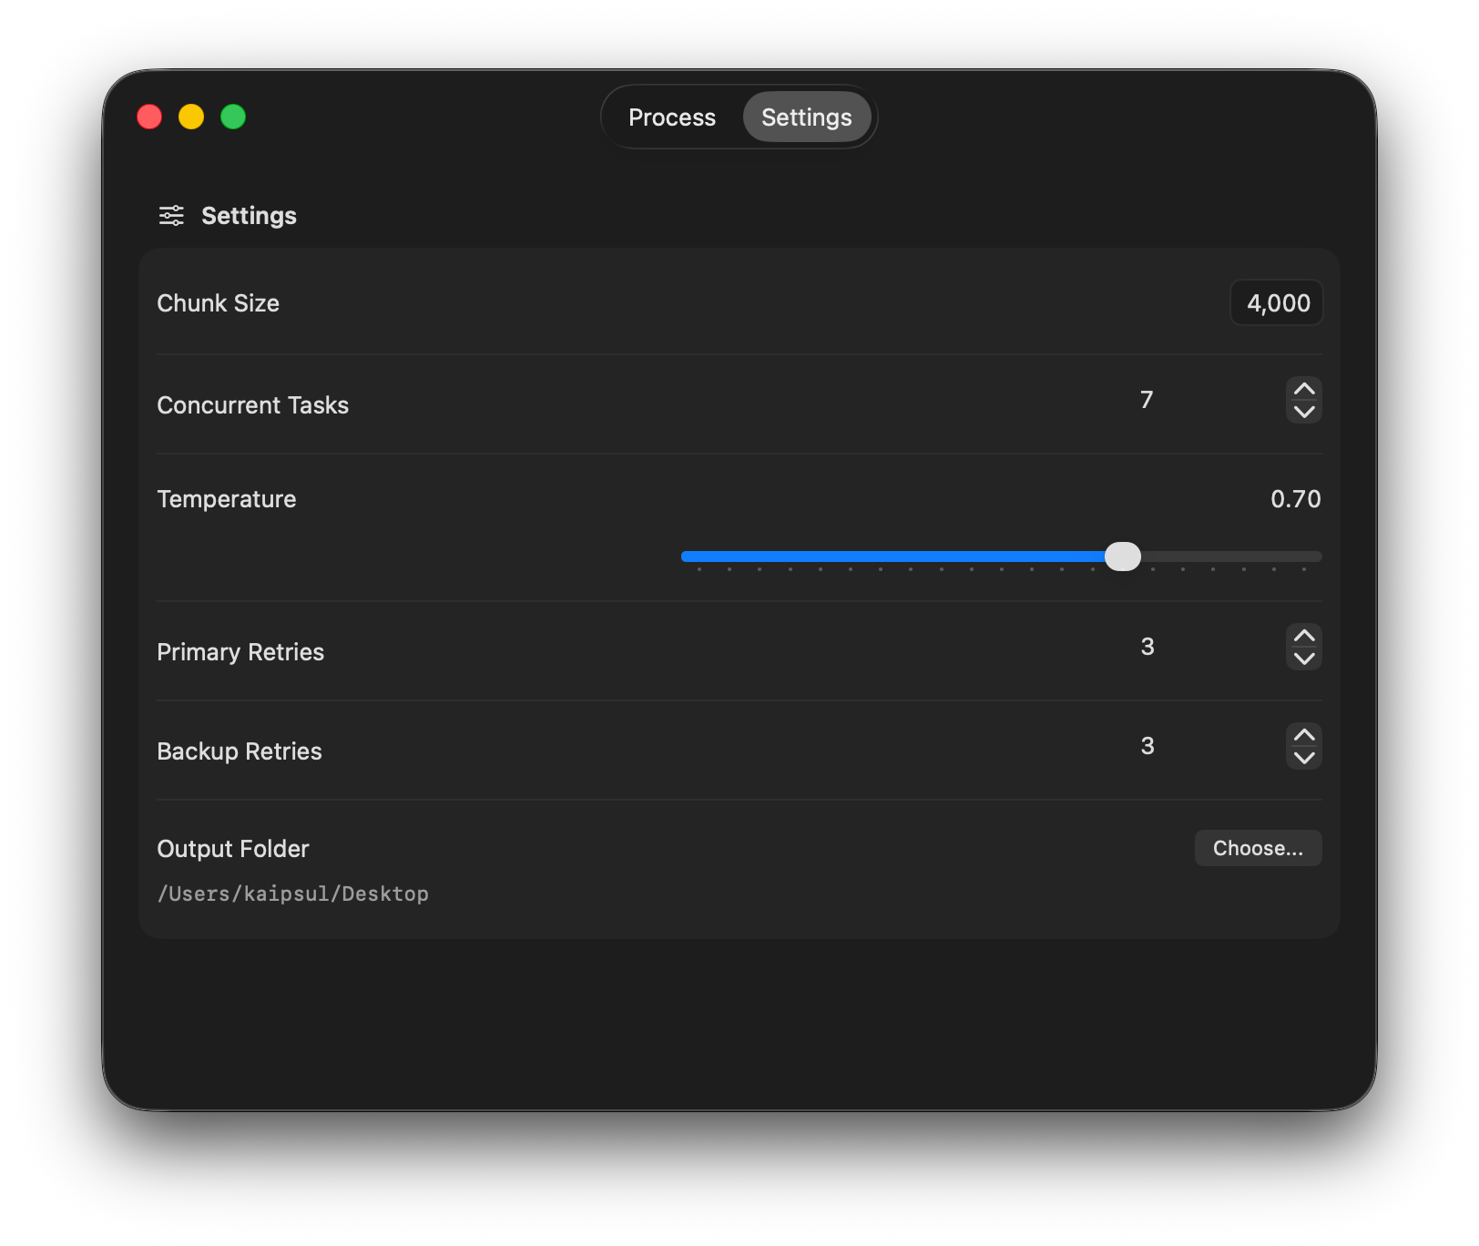Click the Chunk Size row label

pos(218,302)
